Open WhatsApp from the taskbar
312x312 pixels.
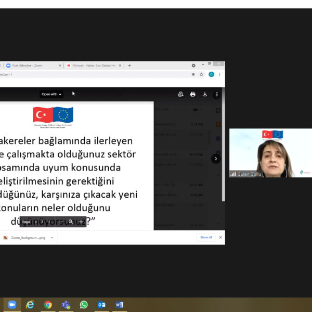[84, 305]
